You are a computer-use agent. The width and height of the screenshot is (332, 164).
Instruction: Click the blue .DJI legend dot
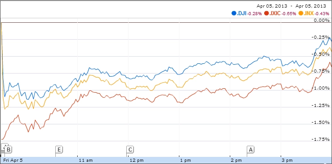click(x=234, y=13)
